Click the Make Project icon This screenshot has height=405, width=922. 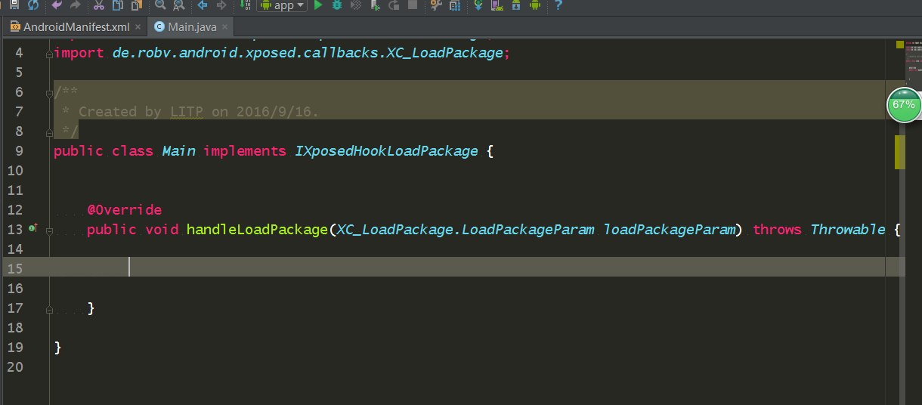pos(246,5)
